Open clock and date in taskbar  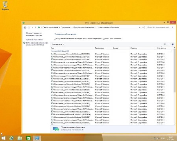(x=171, y=138)
